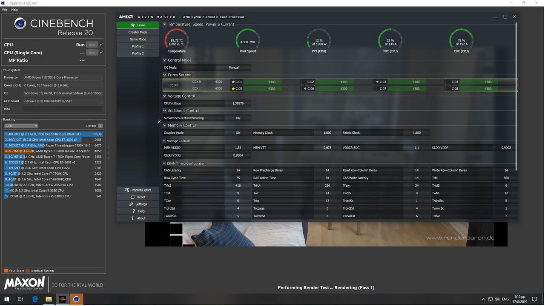This screenshot has width=545, height=306.
Task: Open Task View on the taskbar
Action: [20, 299]
